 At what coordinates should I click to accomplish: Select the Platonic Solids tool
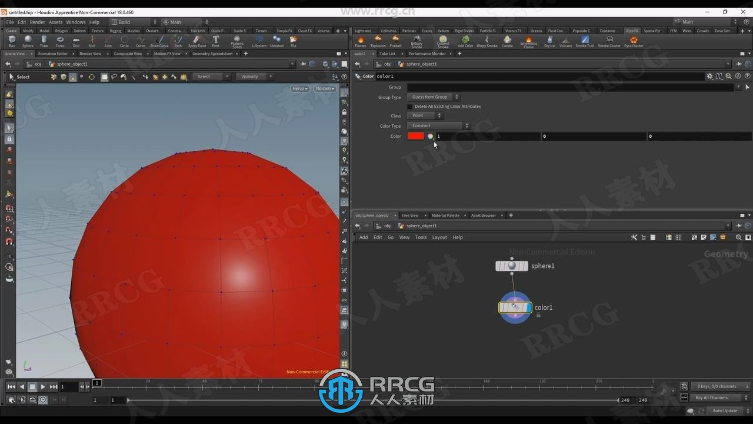[x=237, y=42]
